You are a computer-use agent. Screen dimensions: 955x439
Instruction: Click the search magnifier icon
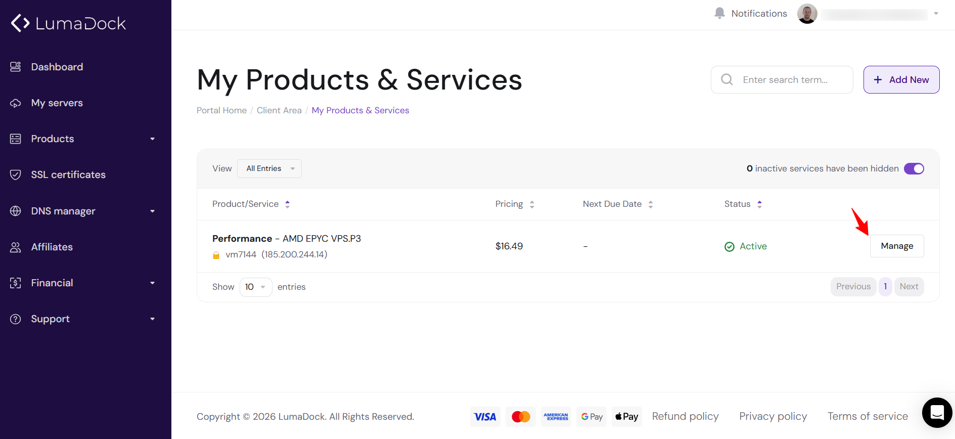click(727, 79)
